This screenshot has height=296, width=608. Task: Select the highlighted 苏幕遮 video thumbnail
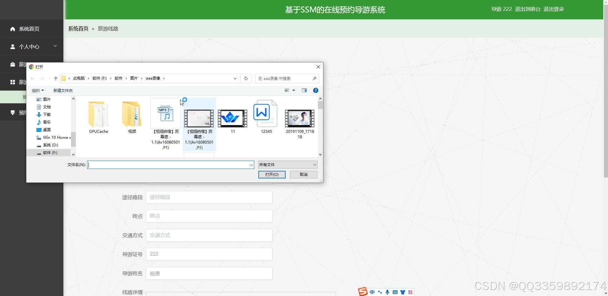[x=199, y=118]
